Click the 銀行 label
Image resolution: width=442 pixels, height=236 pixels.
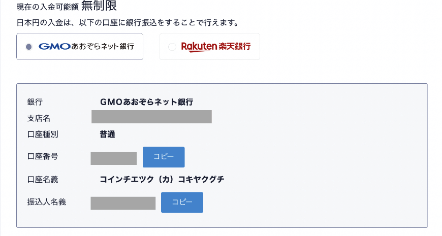pyautogui.click(x=35, y=102)
